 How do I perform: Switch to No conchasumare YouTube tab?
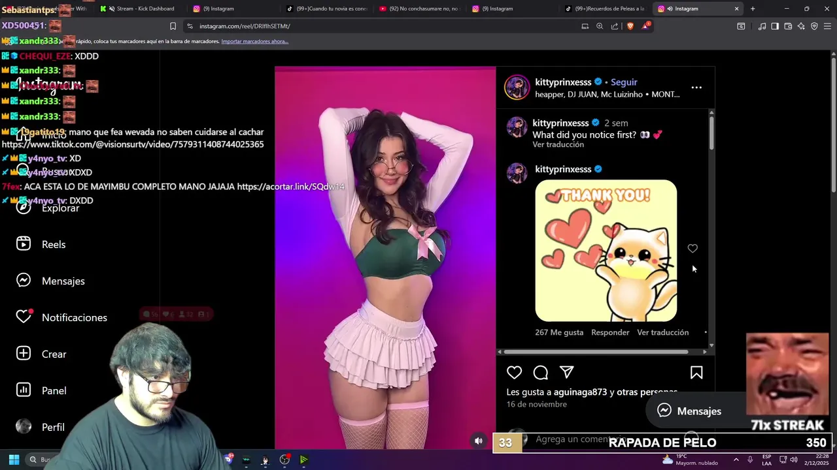point(419,8)
